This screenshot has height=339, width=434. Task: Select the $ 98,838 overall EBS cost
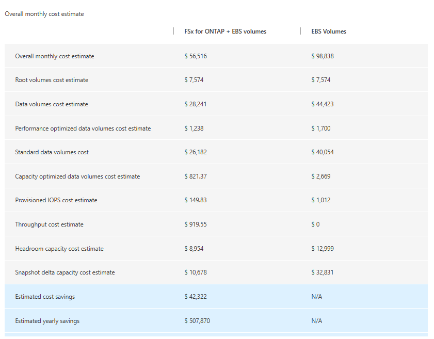point(323,56)
